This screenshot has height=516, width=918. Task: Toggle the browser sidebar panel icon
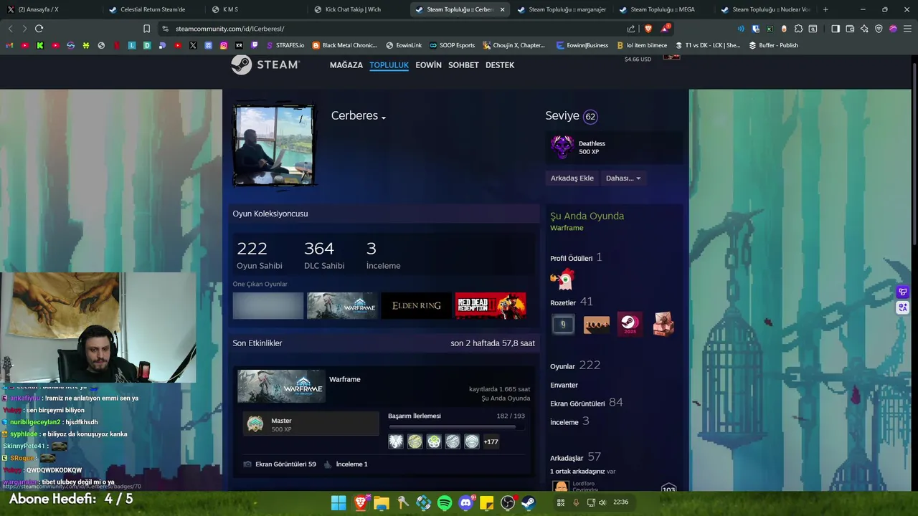coord(836,29)
